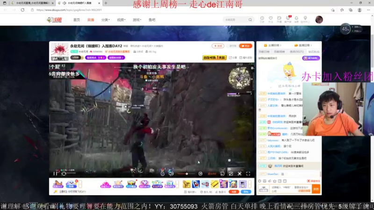Click the chat message input field
The width and height of the screenshot is (374, 210).
290,189
